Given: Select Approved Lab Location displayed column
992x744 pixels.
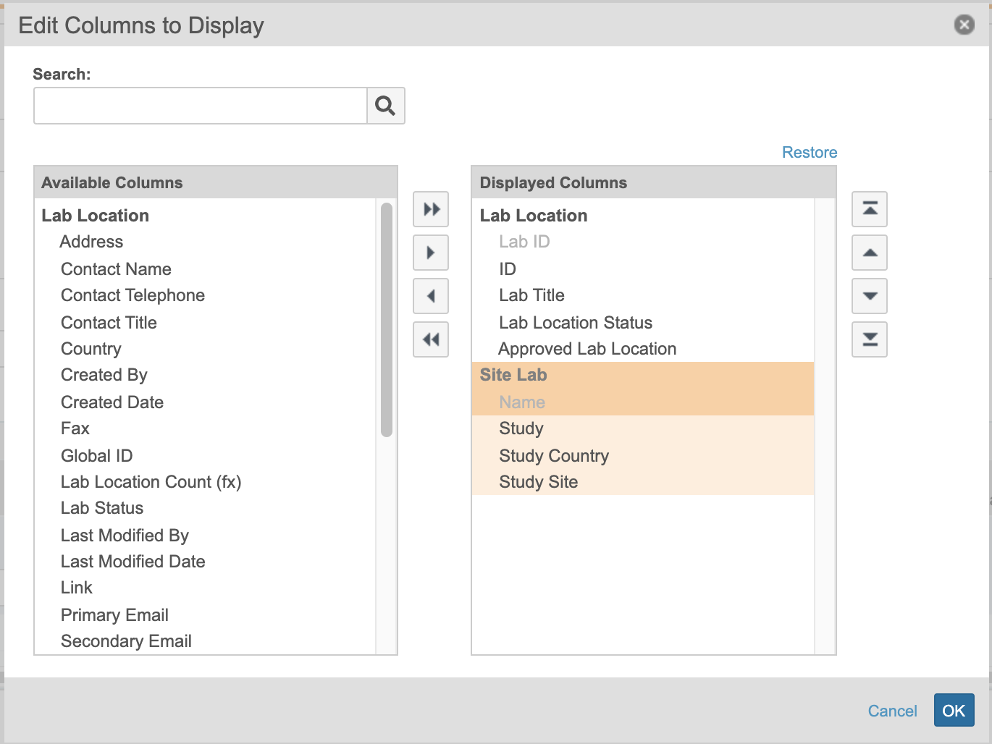Looking at the screenshot, I should [x=587, y=349].
